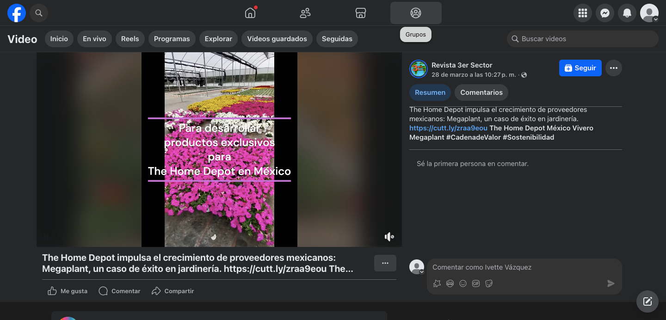The image size is (666, 320).
Task: Open new message compose icon
Action: [647, 302]
